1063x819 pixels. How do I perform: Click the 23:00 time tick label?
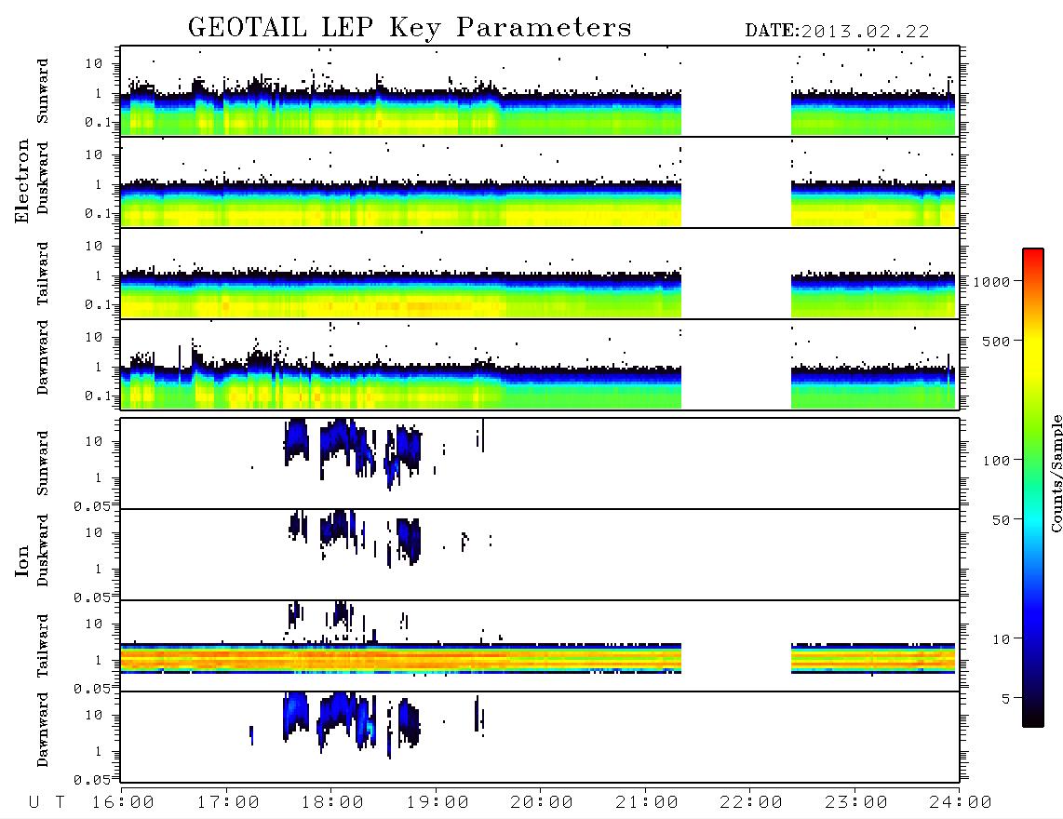856,802
